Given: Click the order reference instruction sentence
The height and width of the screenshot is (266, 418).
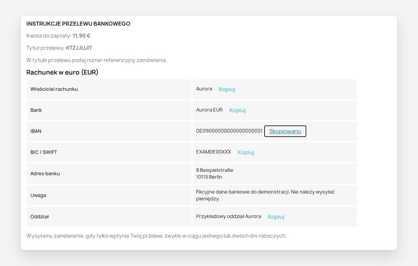Looking at the screenshot, I should point(97,60).
